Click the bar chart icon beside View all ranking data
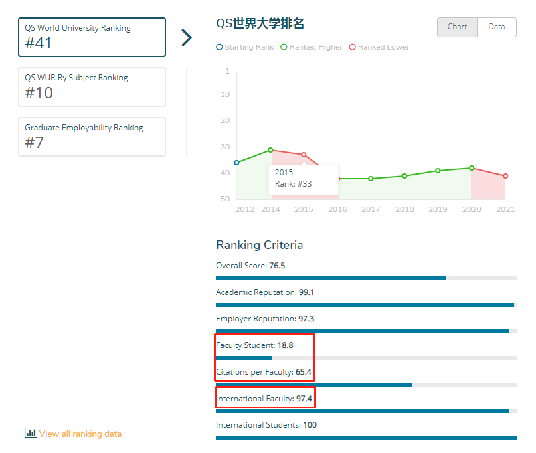This screenshot has height=453, width=536. (30, 433)
